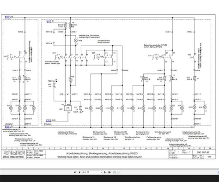Click the label 'Meldeleuchte Warnblinker'
Image resolution: width=219 pixels, height=182 pixels.
coord(89,36)
